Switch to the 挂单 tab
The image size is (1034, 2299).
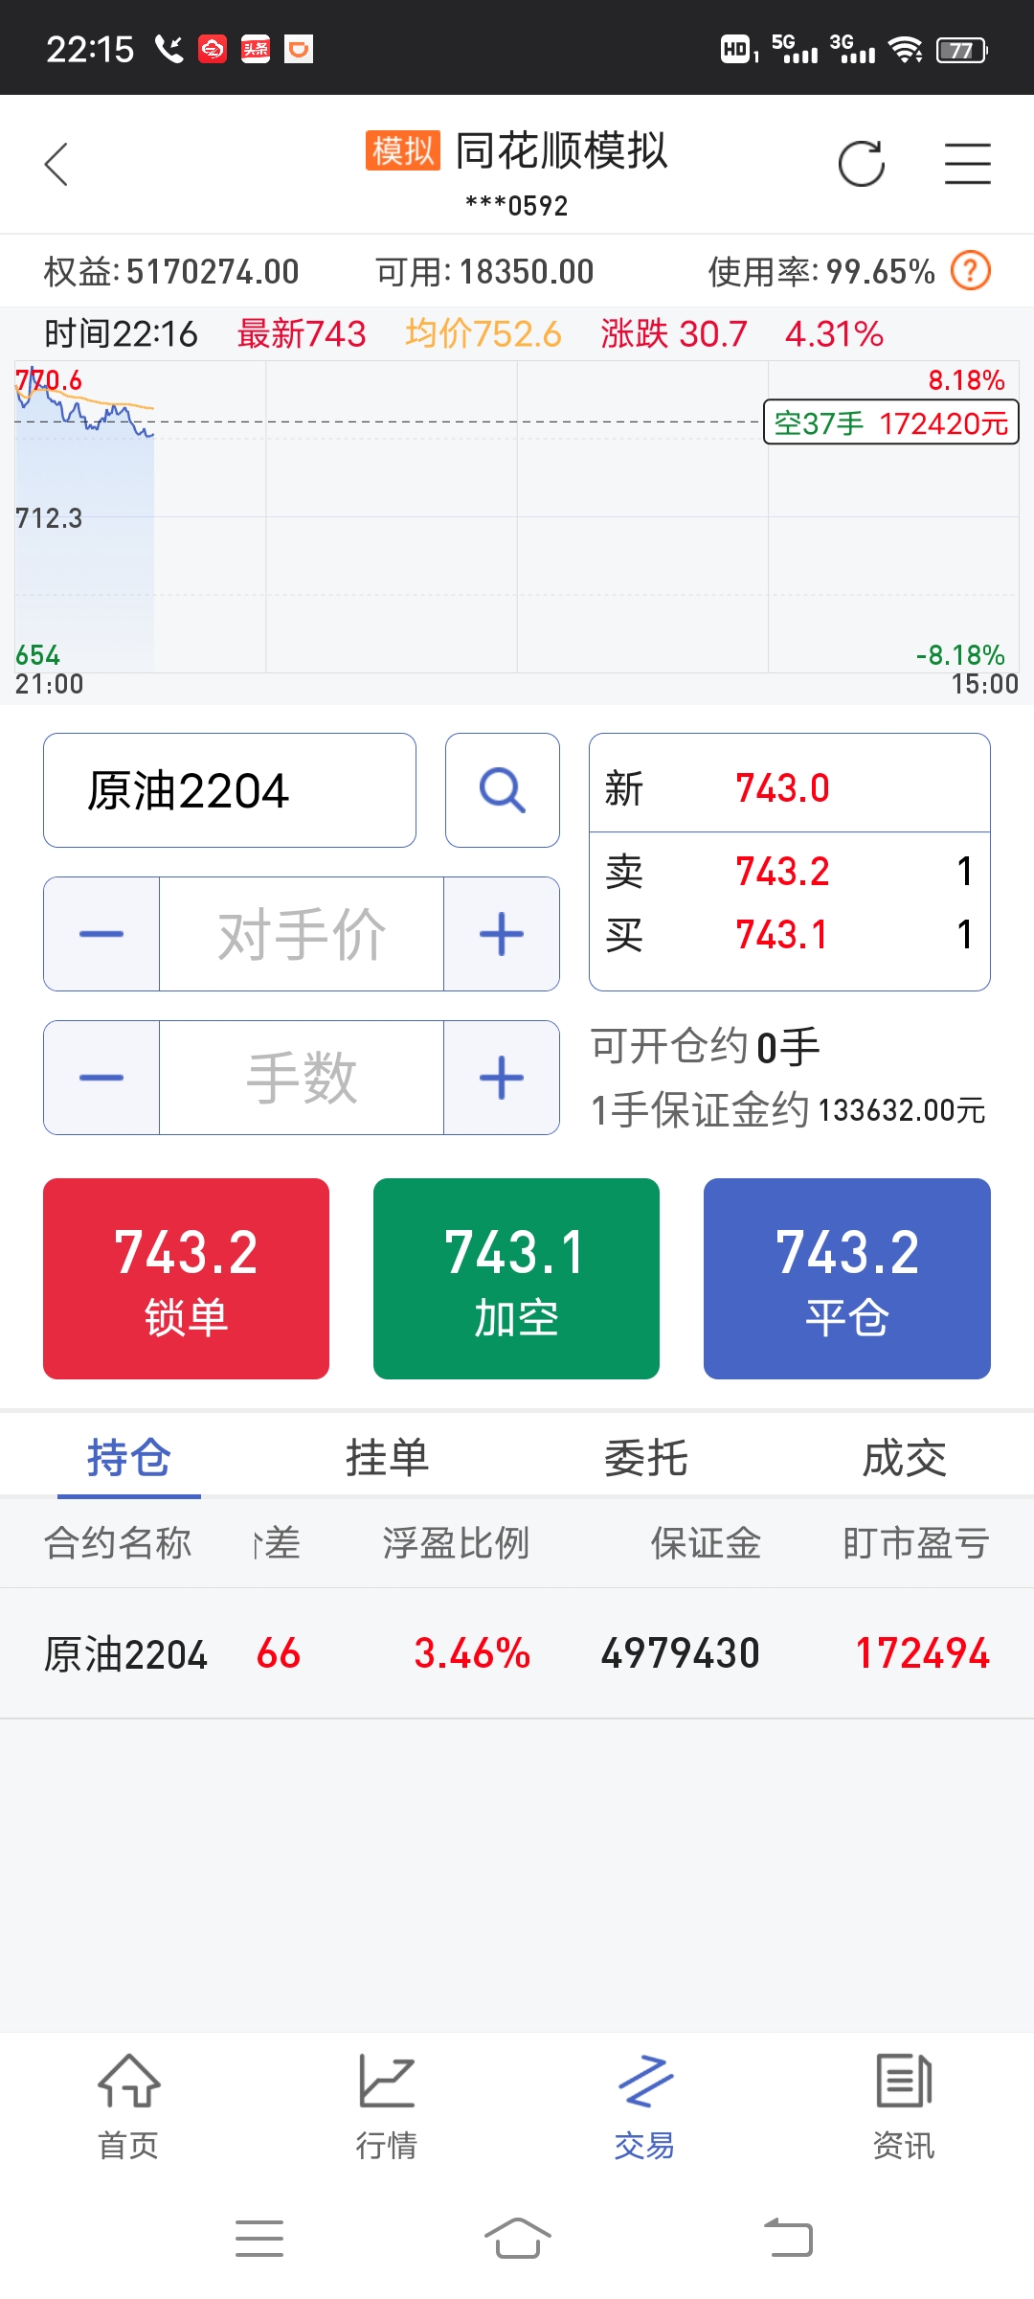click(x=388, y=1458)
